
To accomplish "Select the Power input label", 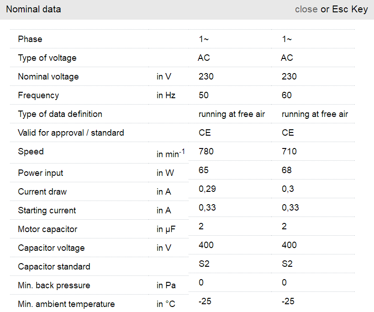I will tap(41, 173).
